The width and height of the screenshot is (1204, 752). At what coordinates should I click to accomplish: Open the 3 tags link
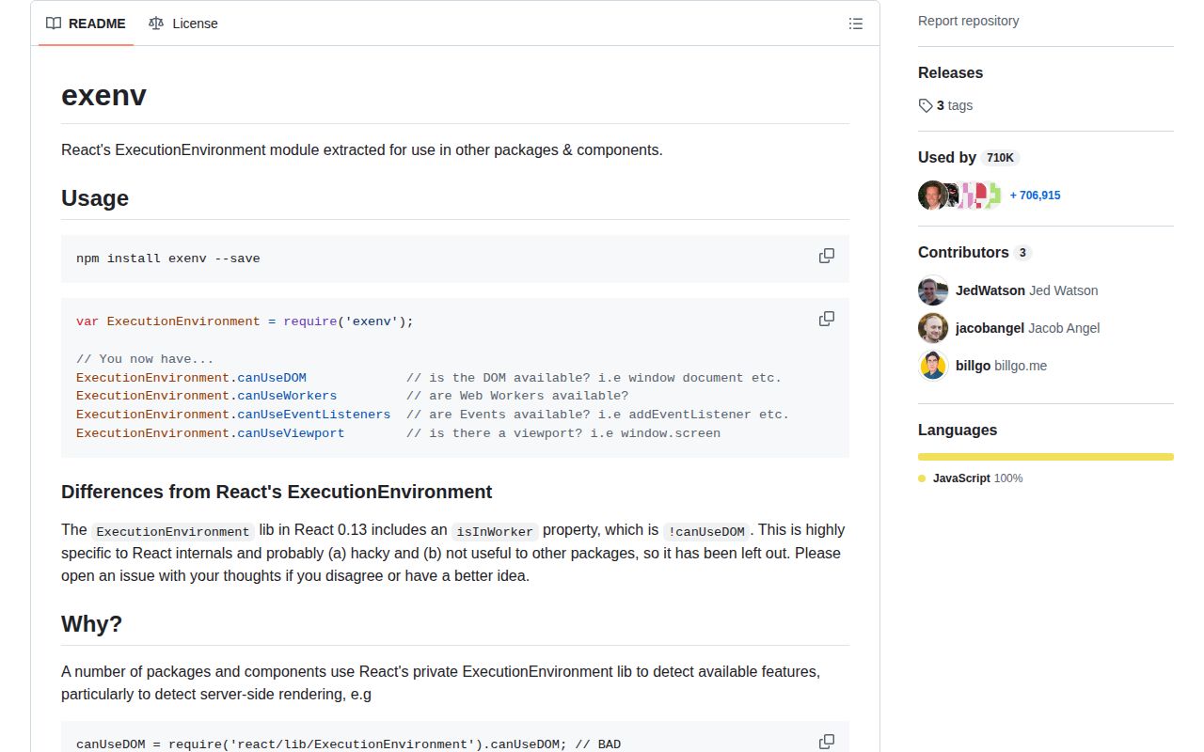click(954, 105)
